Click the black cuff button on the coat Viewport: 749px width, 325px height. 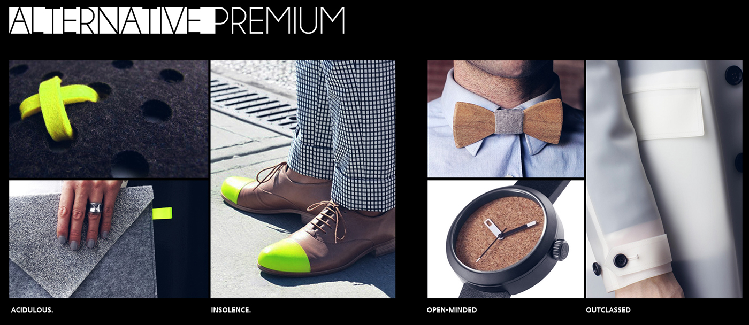coord(620,260)
